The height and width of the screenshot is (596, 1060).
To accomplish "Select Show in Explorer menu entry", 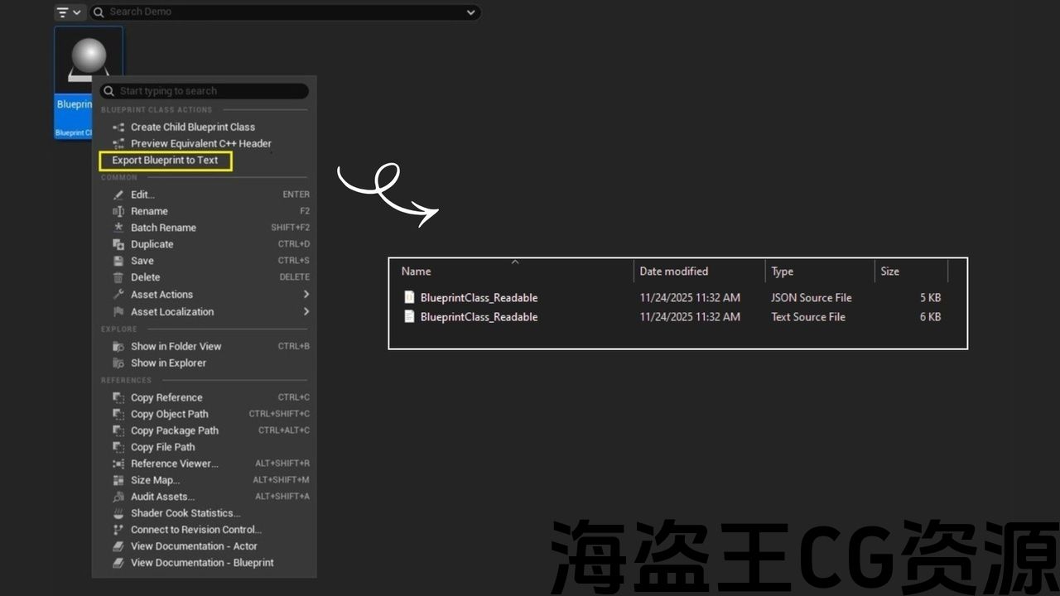I will 168,363.
